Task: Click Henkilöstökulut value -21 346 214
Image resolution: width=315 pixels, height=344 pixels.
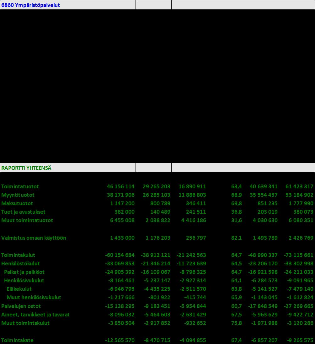Action: click(x=156, y=263)
